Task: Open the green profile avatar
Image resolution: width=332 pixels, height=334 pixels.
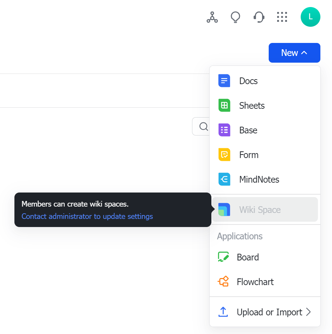Action: pyautogui.click(x=311, y=17)
